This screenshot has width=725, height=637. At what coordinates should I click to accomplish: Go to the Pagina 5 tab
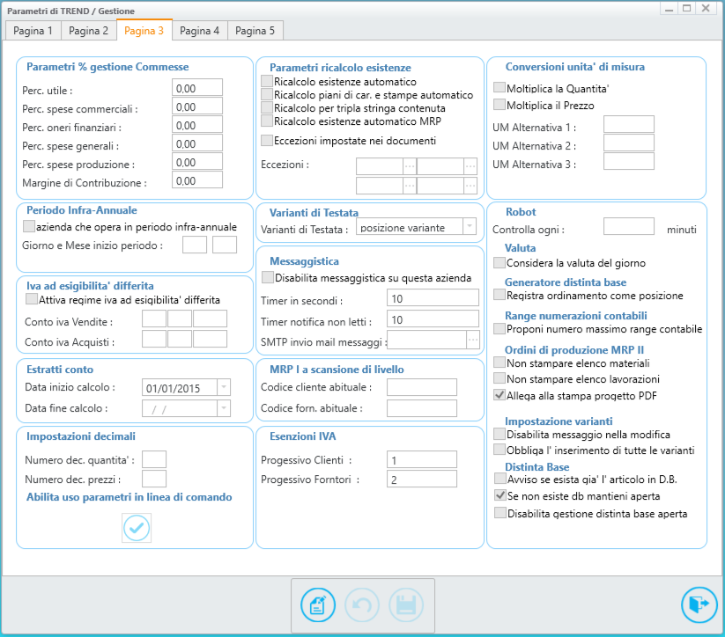pyautogui.click(x=255, y=31)
